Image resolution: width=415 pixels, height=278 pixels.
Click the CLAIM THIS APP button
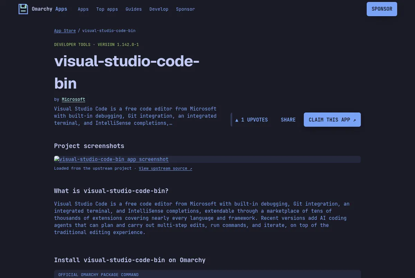pyautogui.click(x=332, y=120)
